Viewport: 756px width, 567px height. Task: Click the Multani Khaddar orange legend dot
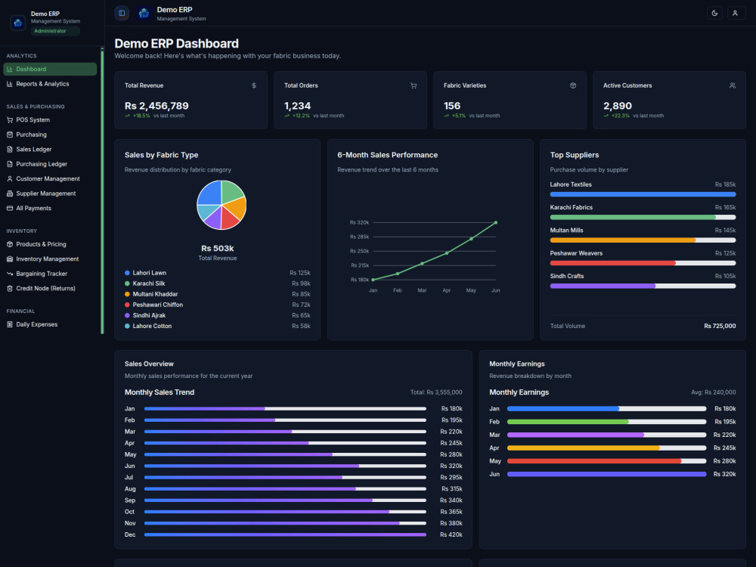point(127,294)
